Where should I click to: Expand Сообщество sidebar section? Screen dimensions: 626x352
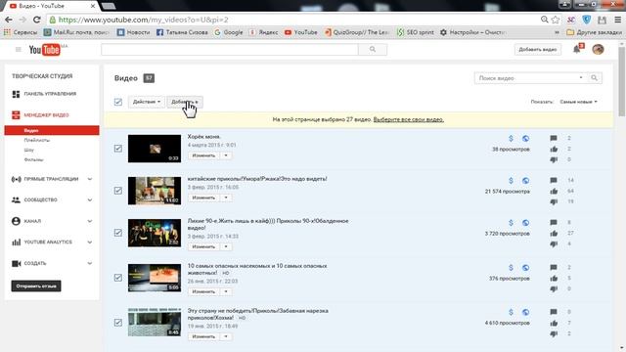point(89,199)
